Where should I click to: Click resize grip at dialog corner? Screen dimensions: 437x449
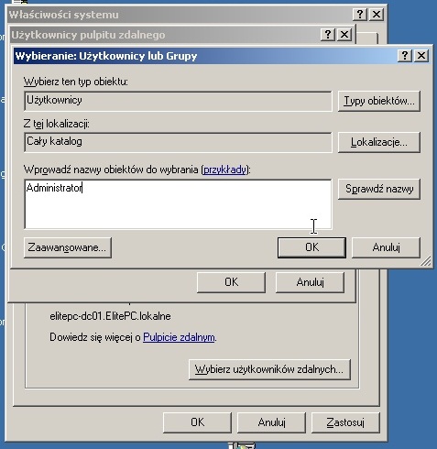click(426, 261)
